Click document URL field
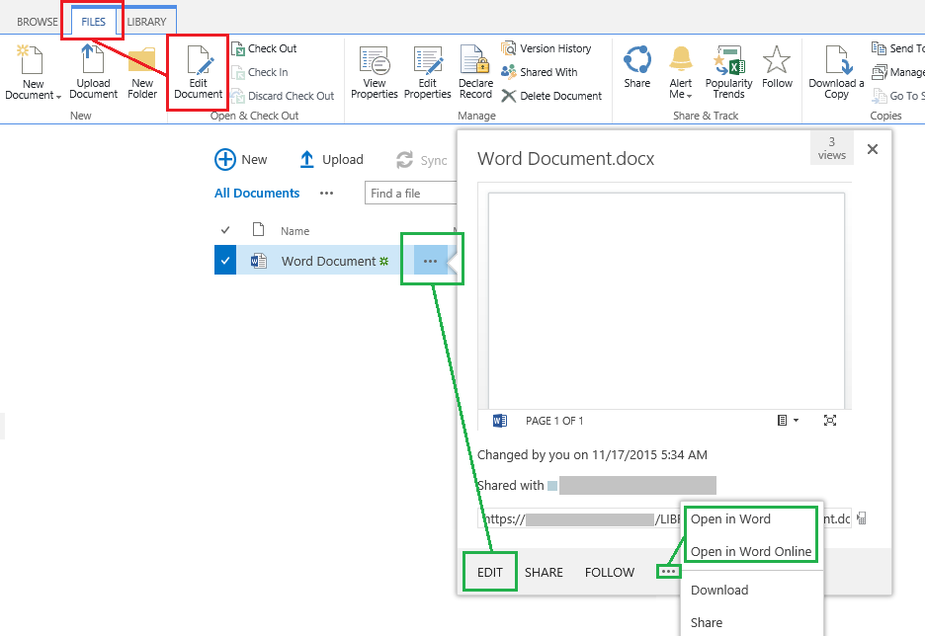 [x=664, y=518]
